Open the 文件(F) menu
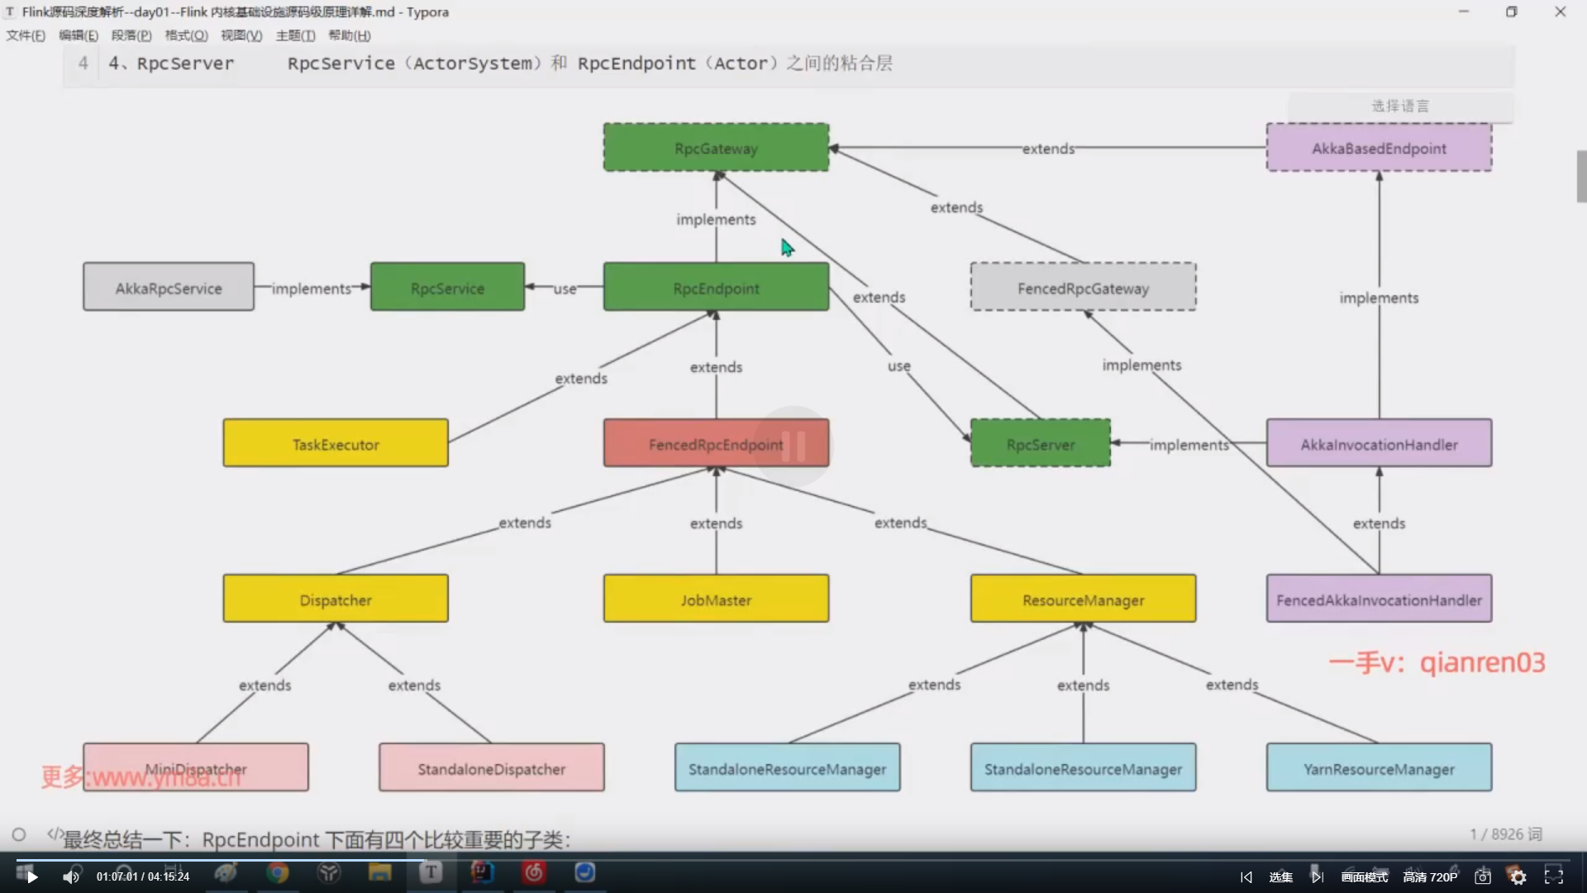This screenshot has height=893, width=1587. [26, 36]
